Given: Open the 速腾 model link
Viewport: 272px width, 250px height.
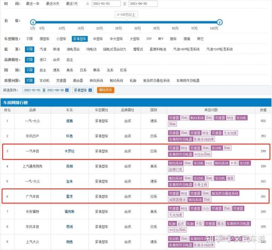Looking at the screenshot, I should tap(69, 120).
